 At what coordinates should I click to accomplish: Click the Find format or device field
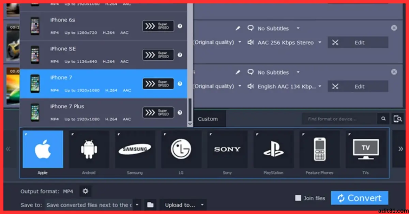pos(339,119)
